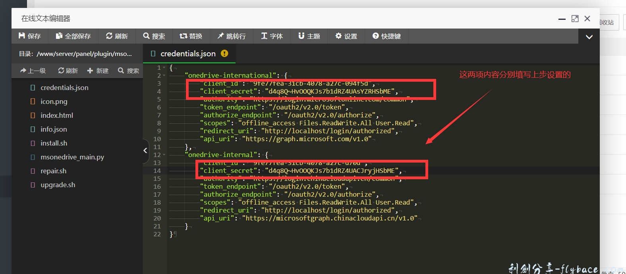Collapse the file sidebar panel arrow
Viewport: 626px width, 274px height.
click(145, 150)
